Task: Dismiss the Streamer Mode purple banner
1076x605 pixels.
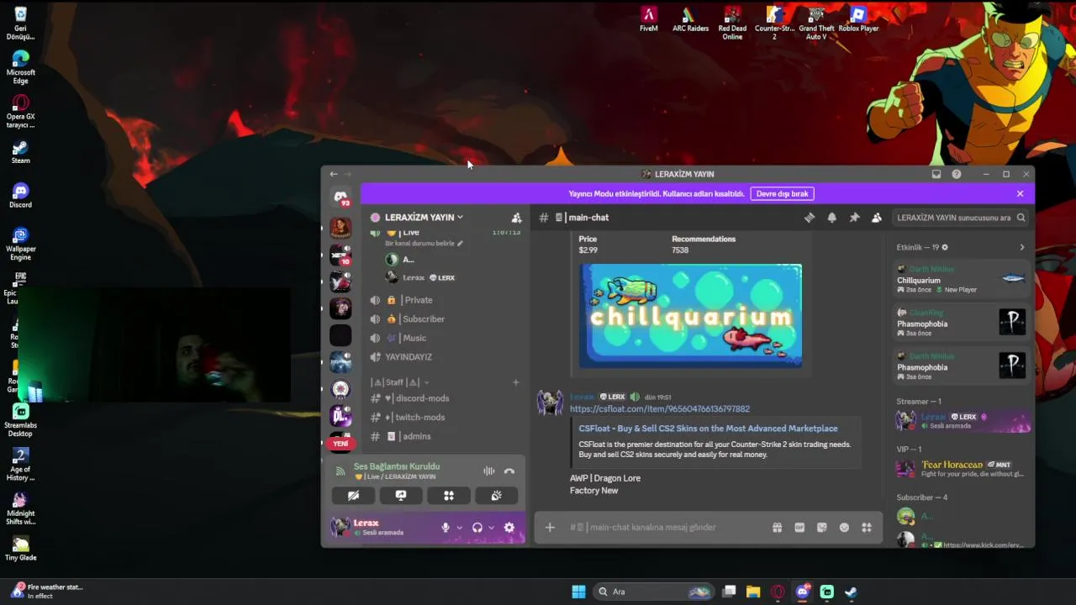Action: coord(1021,193)
